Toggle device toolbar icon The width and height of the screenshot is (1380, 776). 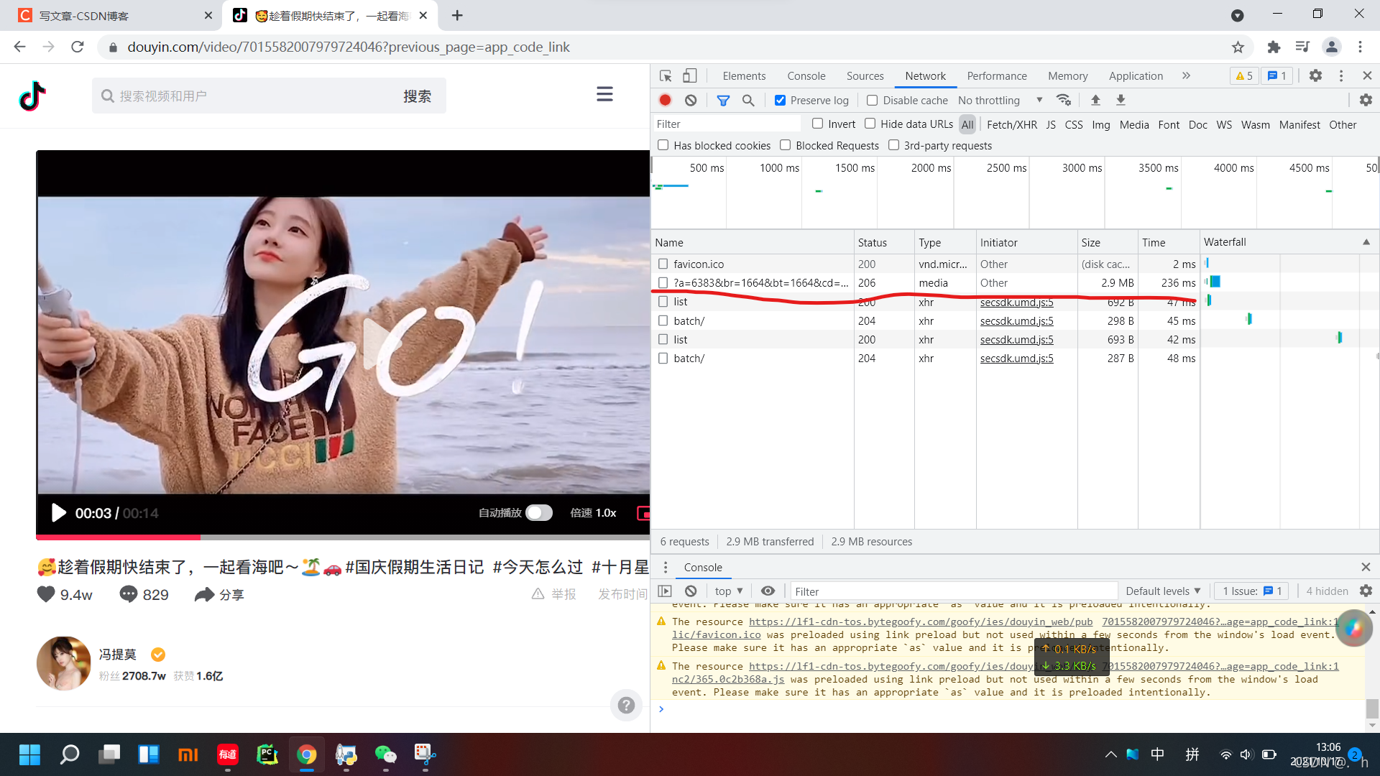689,75
